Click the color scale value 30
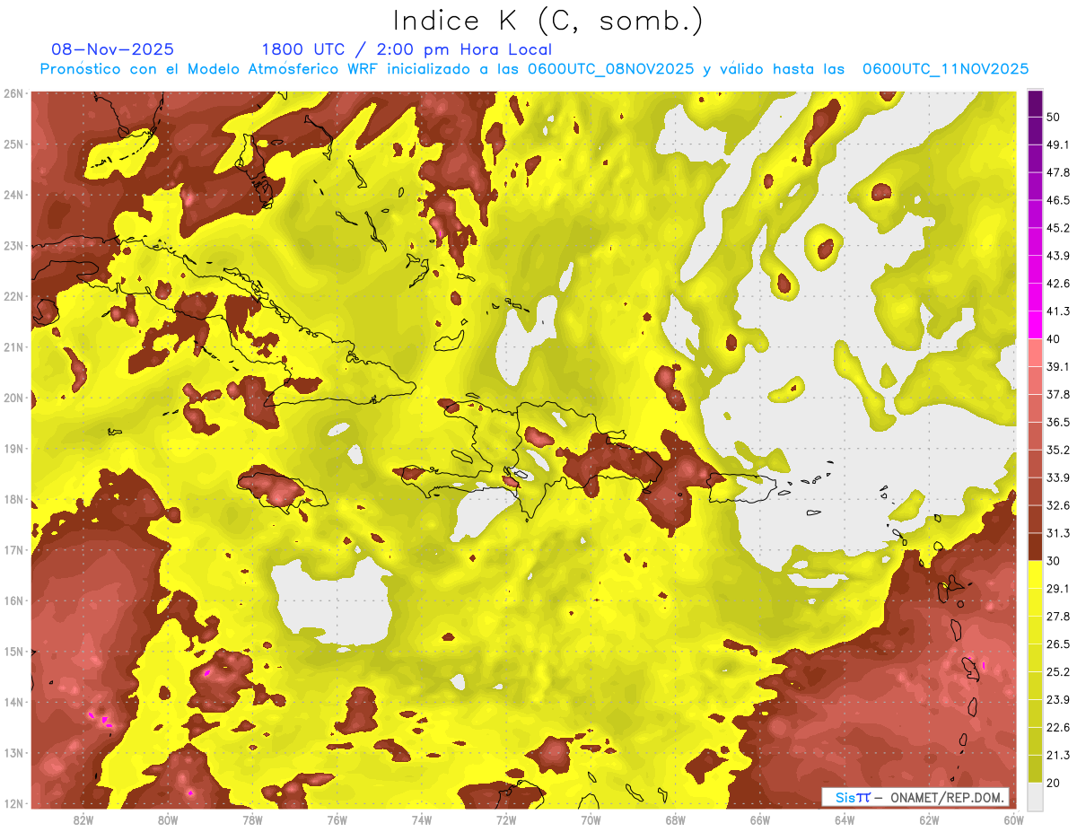Image resolution: width=1077 pixels, height=832 pixels. pos(1055,561)
